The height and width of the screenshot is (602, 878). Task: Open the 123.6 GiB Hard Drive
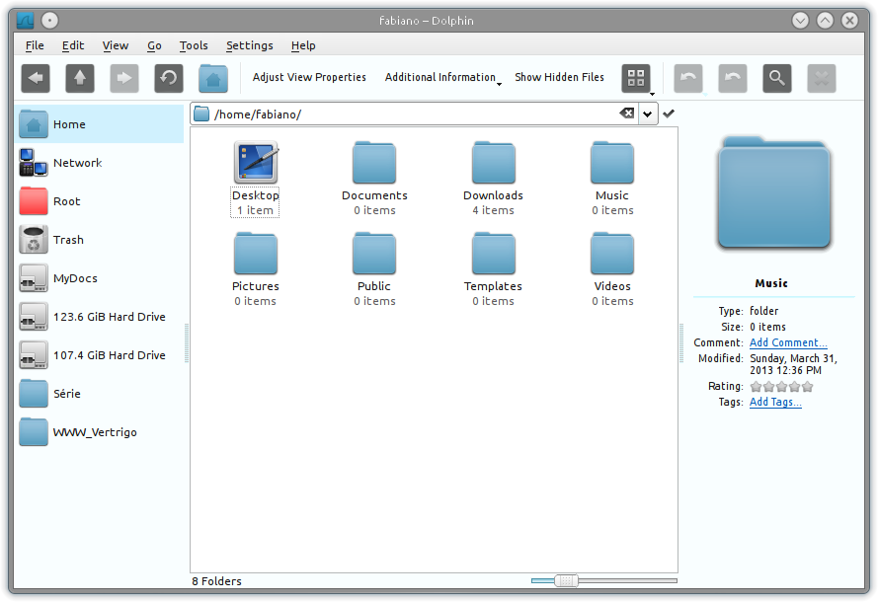click(x=100, y=317)
